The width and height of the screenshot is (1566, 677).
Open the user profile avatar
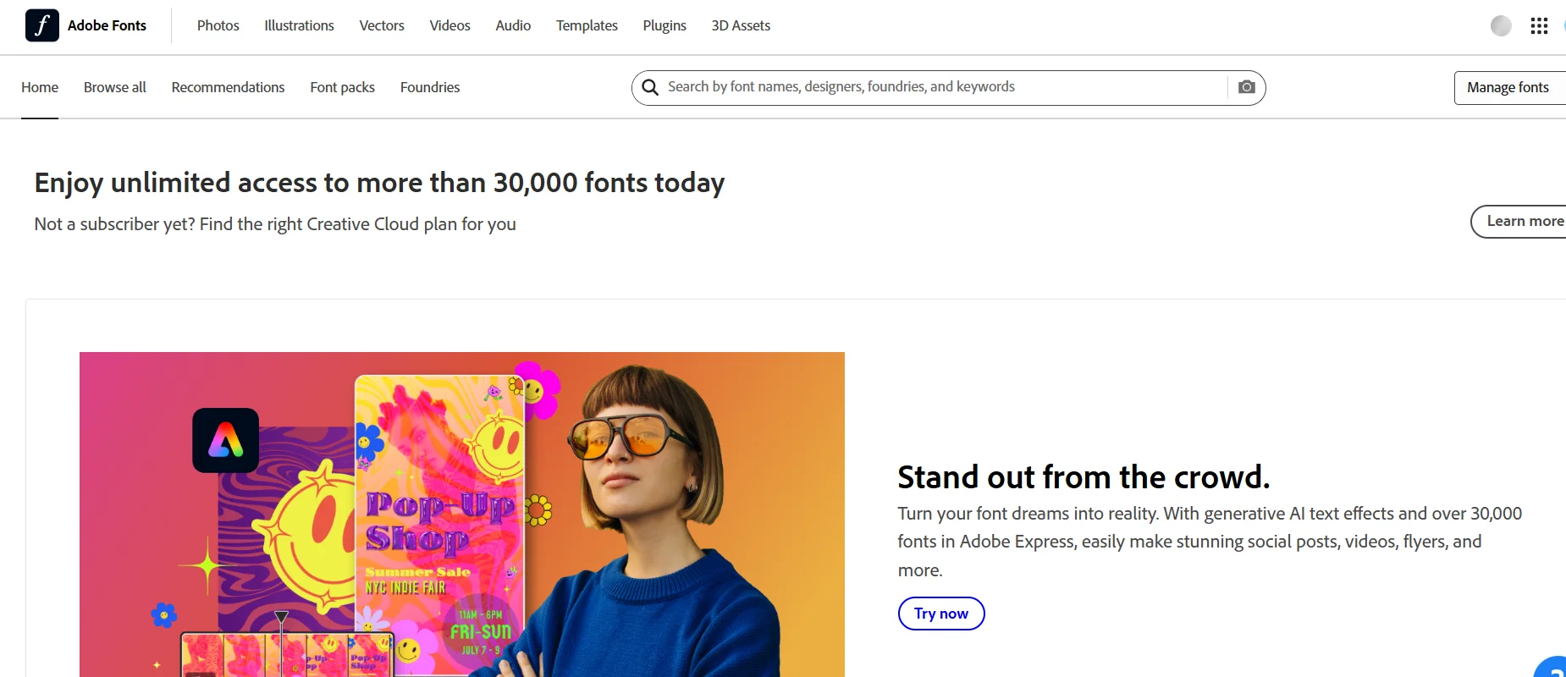tap(1501, 26)
